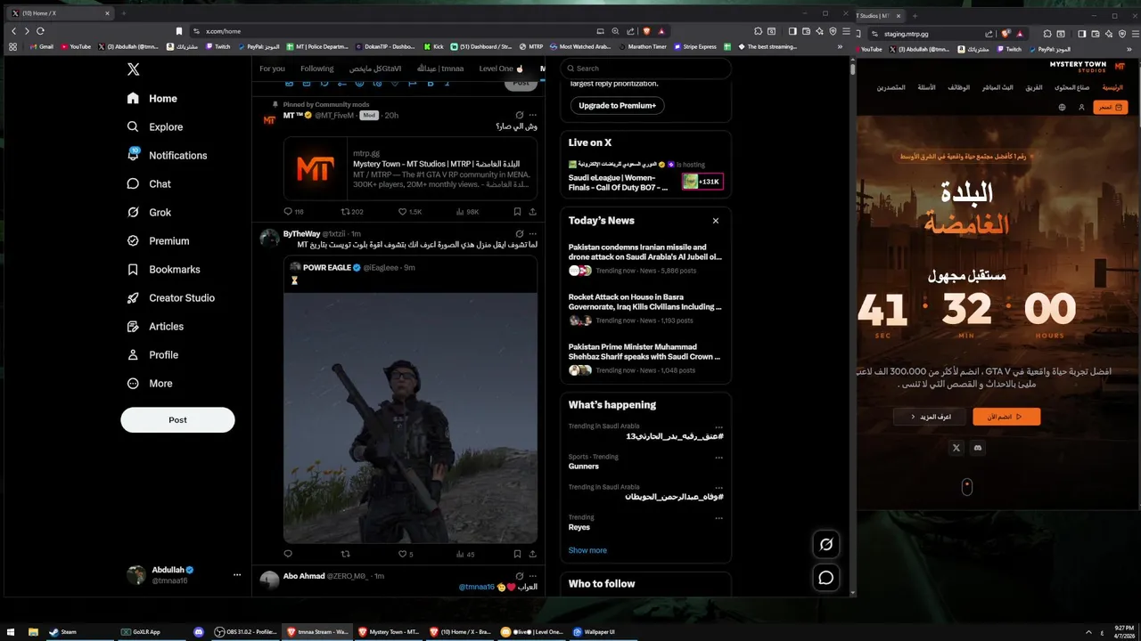The image size is (1141, 641).
Task: Open account options next to Abdullah profile
Action: 237,575
